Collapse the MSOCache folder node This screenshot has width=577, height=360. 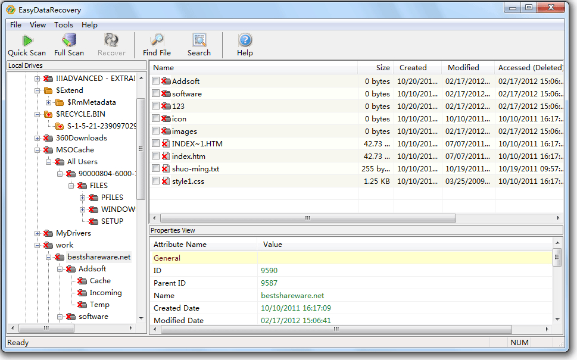[38, 150]
